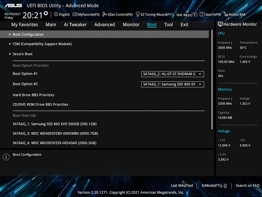Screen dimensions: 262x197
Task: Open Search(F9) question icon
Action: click(202, 14)
